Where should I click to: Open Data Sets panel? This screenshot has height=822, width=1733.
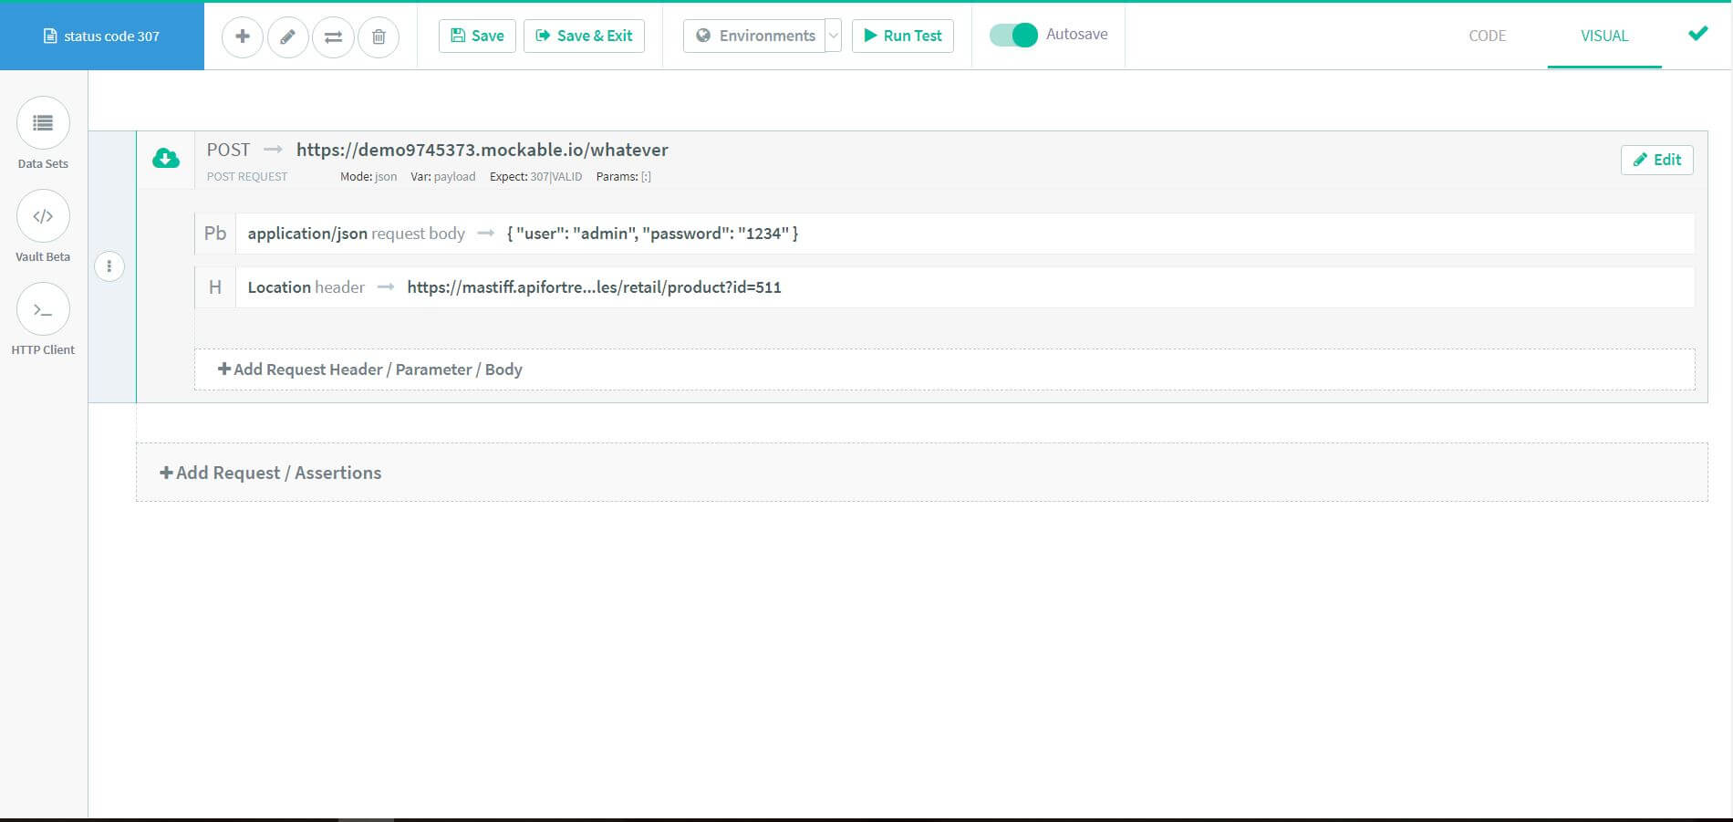pyautogui.click(x=43, y=124)
